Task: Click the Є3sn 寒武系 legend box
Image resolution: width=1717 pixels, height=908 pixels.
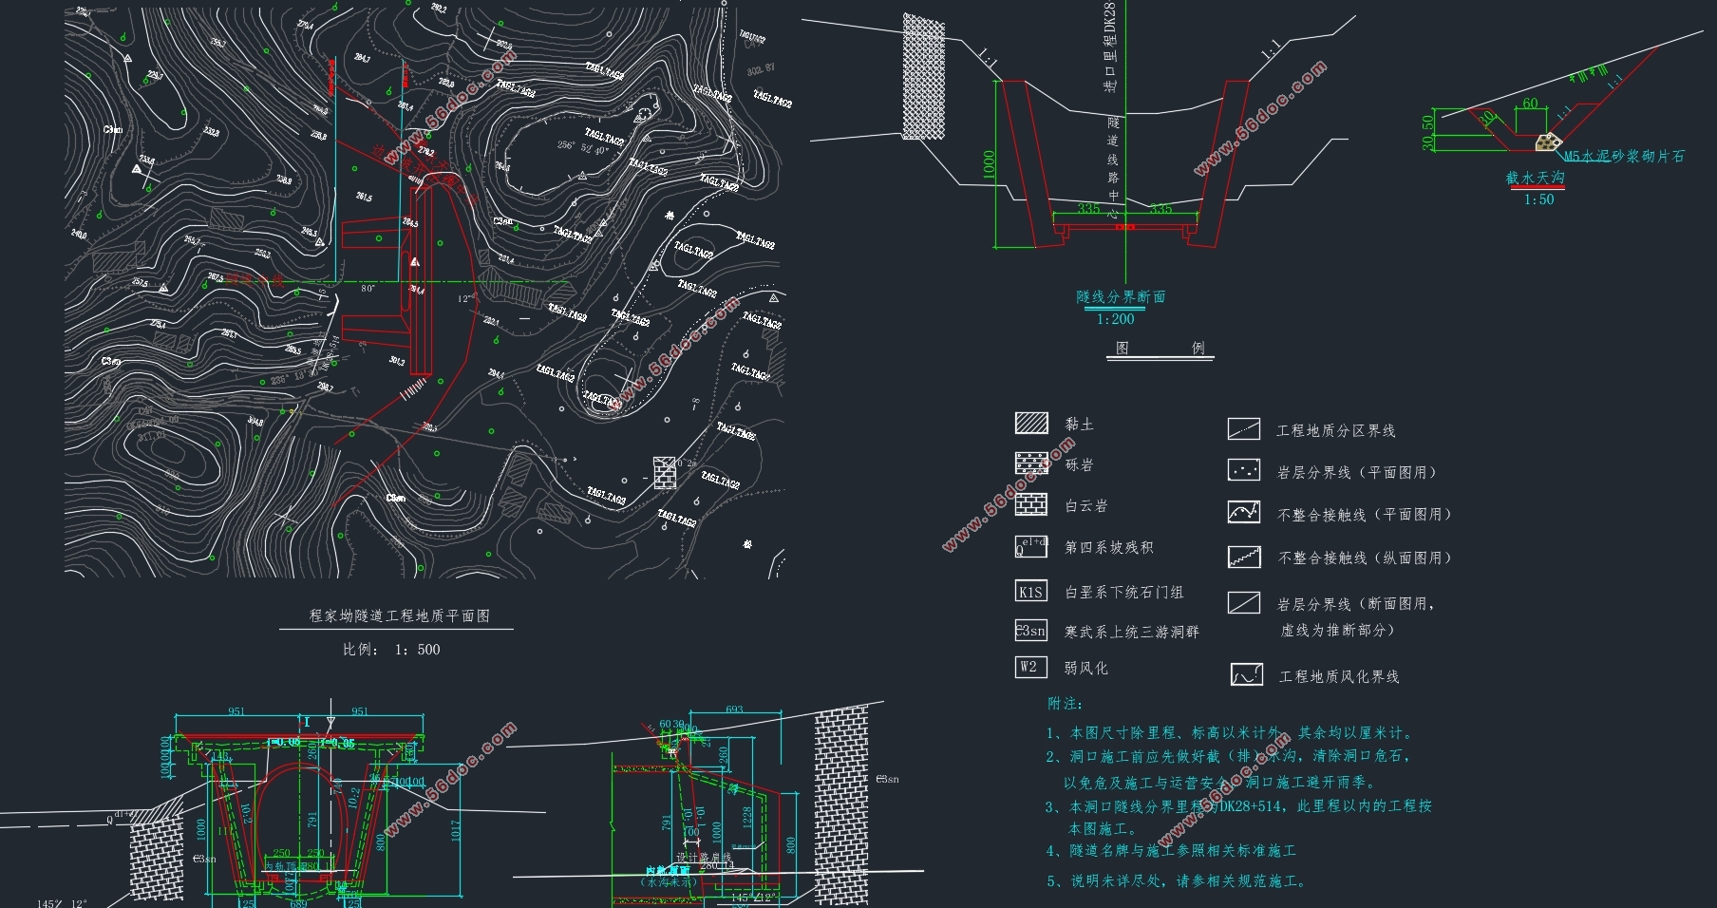Action: point(1031,631)
